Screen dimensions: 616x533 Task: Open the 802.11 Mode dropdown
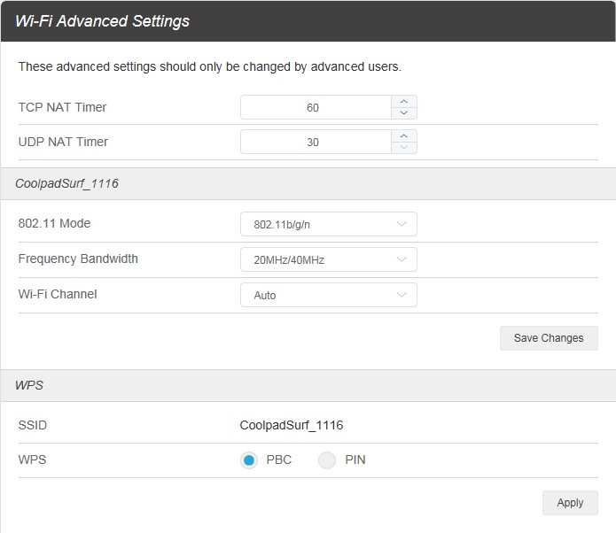(x=328, y=224)
